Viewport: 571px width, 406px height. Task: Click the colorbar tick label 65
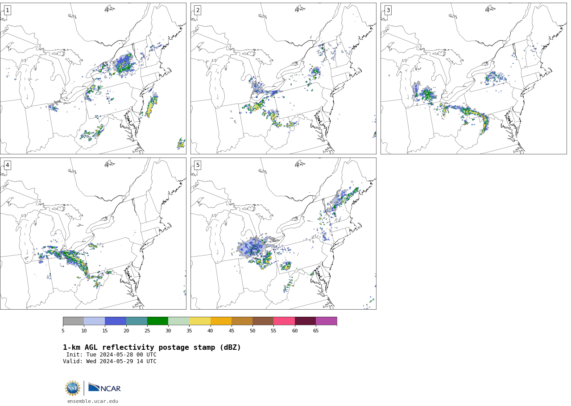[x=316, y=331]
